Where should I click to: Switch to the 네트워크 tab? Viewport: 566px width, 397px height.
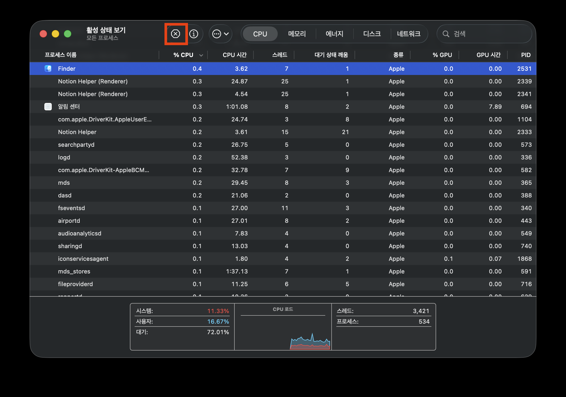[409, 34]
